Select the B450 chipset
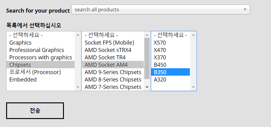Viewport: 271px width, 127px height. [171, 65]
